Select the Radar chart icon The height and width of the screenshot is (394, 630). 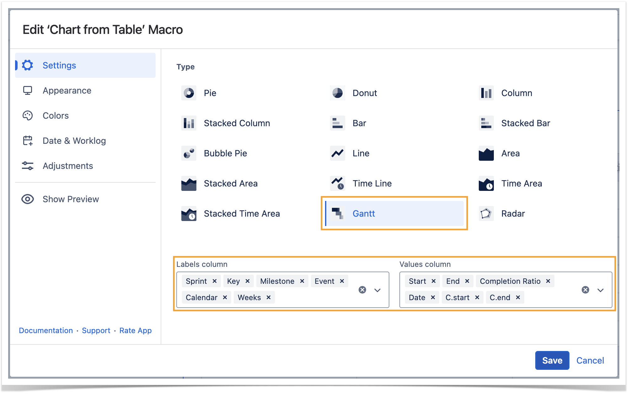pyautogui.click(x=486, y=213)
